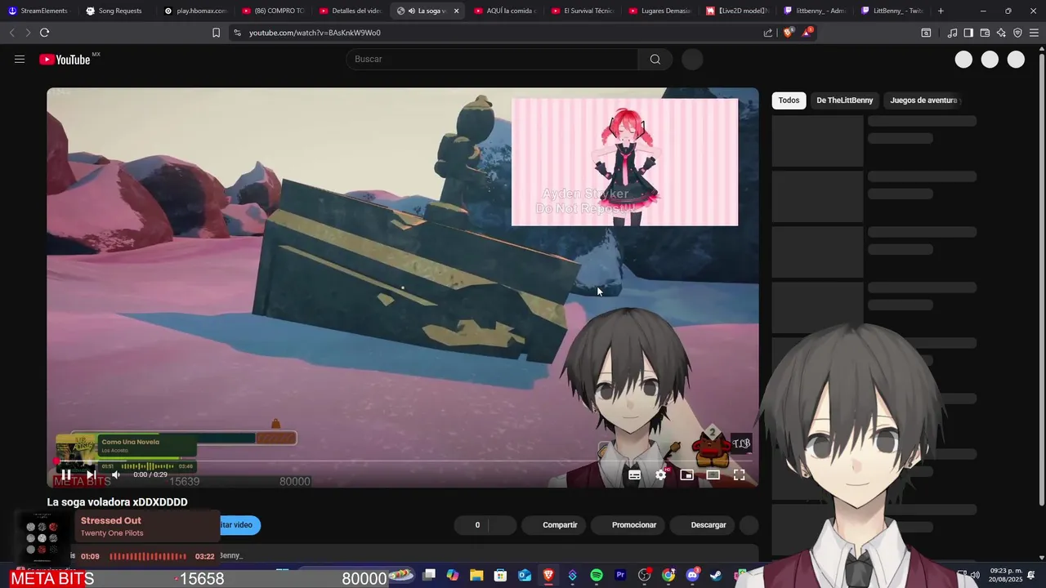Seek on the video progress bar

coord(402,461)
